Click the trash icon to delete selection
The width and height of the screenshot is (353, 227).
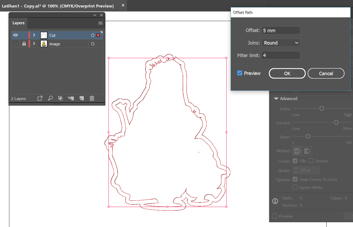point(92,98)
